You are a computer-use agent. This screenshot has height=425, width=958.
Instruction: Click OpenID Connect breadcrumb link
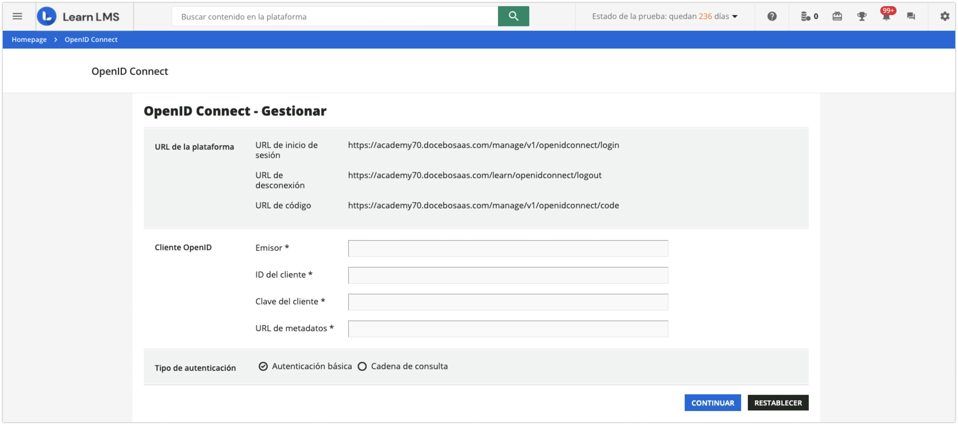[91, 39]
